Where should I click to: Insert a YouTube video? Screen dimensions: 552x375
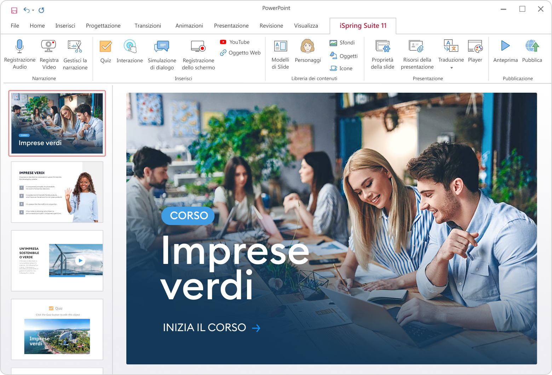pyautogui.click(x=235, y=42)
